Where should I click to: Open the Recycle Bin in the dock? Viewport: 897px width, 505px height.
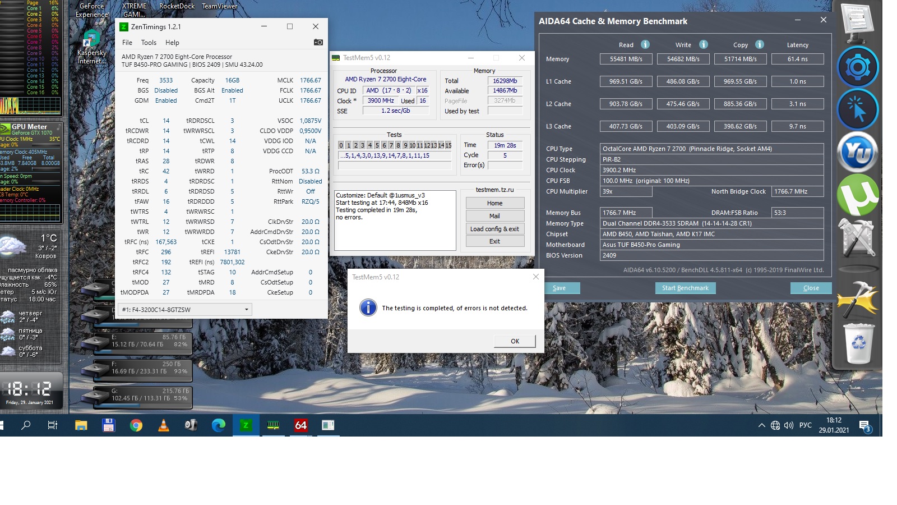click(x=858, y=343)
